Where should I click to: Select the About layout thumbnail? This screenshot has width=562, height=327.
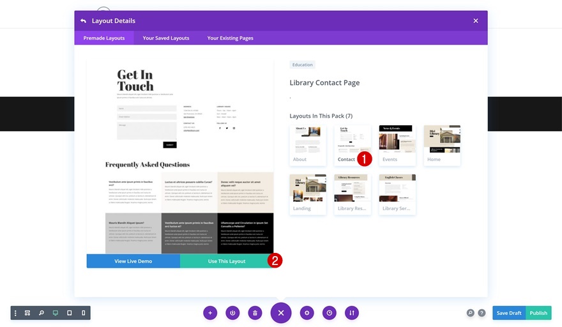tap(308, 145)
